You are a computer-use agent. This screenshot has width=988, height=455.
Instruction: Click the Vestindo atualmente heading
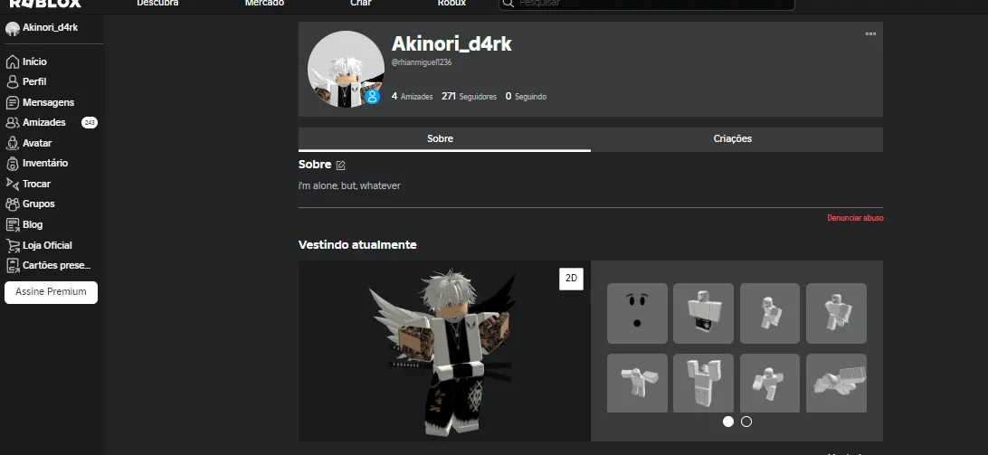coord(357,244)
